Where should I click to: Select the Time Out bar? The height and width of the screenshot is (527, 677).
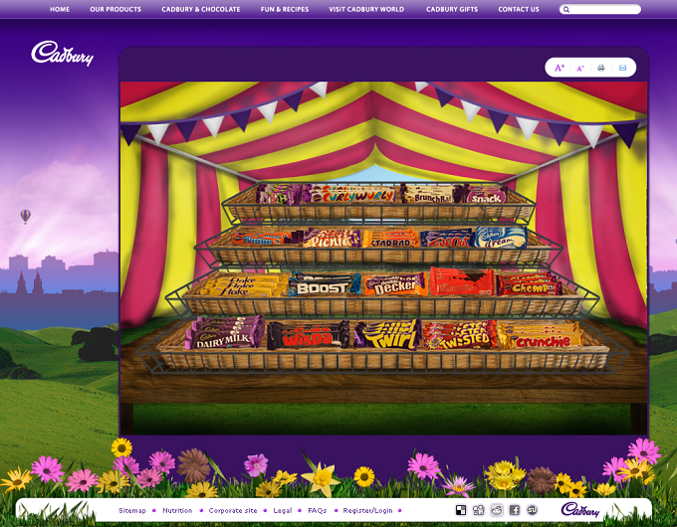[447, 239]
